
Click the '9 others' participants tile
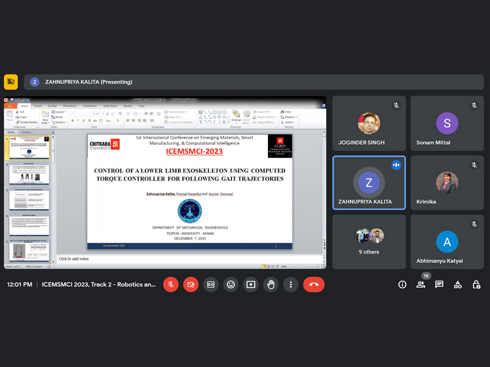coord(369,241)
